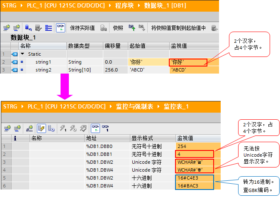Image resolution: width=280 pixels, height=197 pixels.
Task: Click the 显示格式 column header
Action: point(153,138)
